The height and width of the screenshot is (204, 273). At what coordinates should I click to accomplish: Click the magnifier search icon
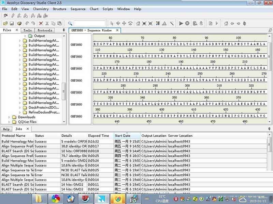pyautogui.click(x=70, y=23)
